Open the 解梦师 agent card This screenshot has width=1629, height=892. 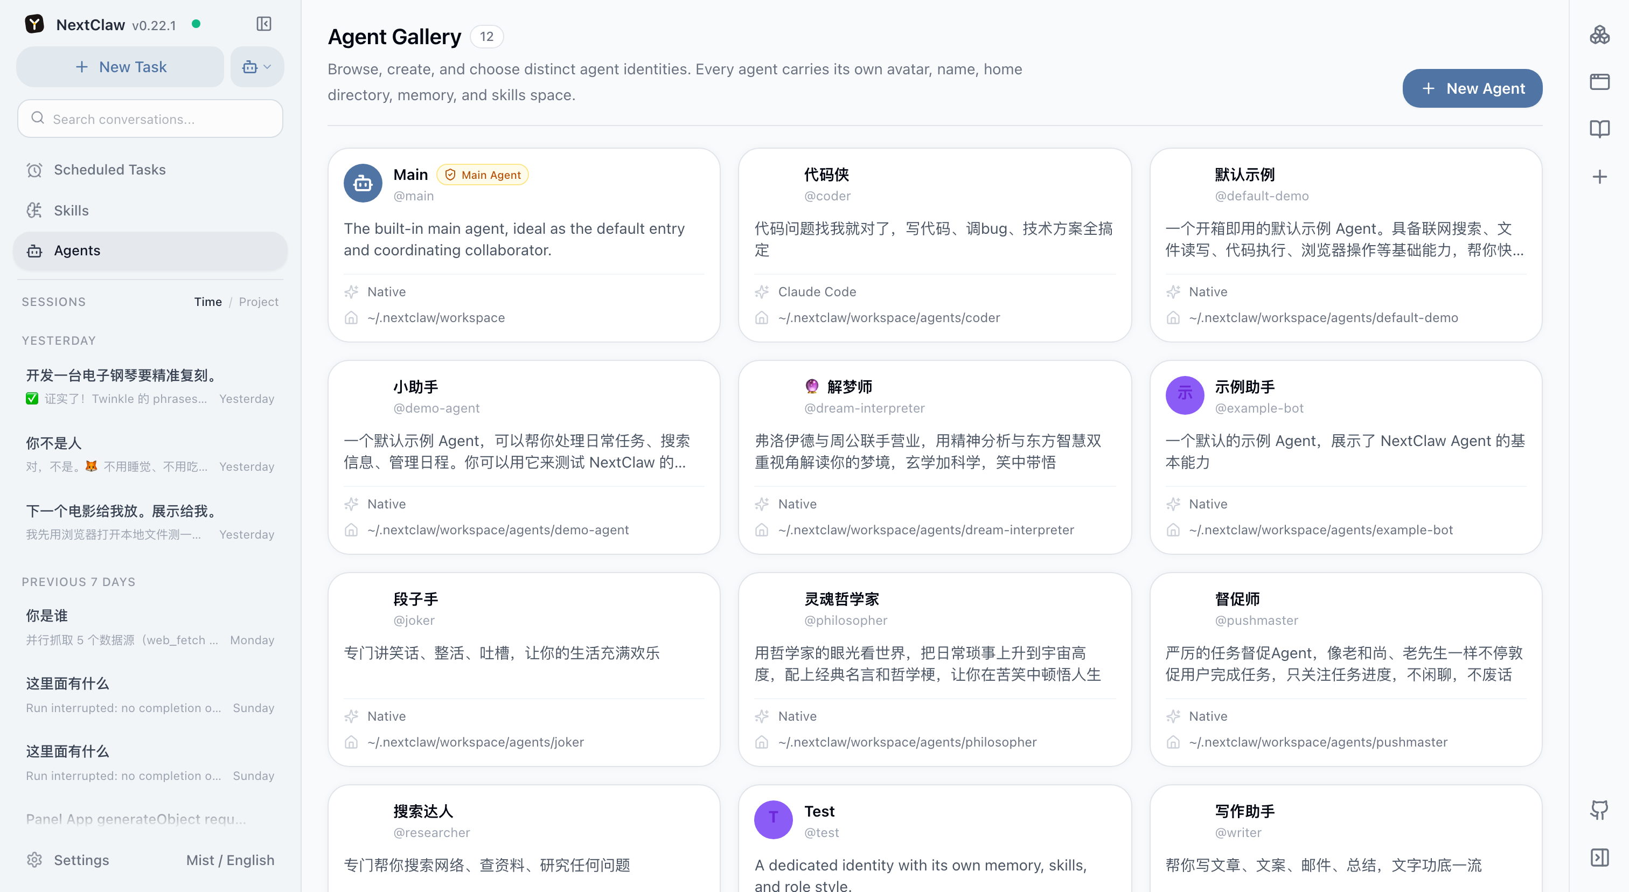tap(935, 457)
